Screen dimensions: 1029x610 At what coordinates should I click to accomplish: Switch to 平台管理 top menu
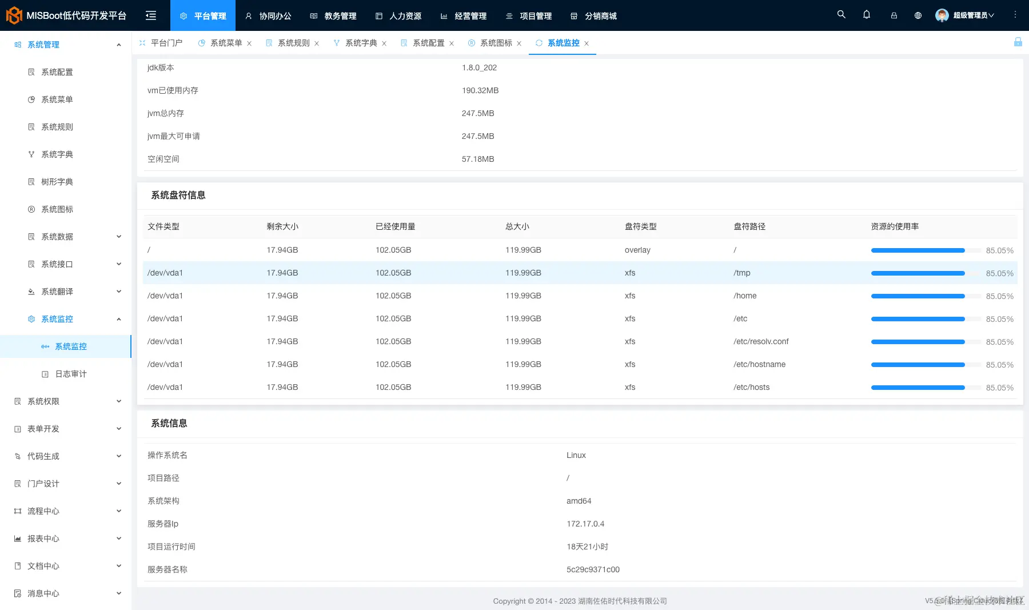(203, 16)
